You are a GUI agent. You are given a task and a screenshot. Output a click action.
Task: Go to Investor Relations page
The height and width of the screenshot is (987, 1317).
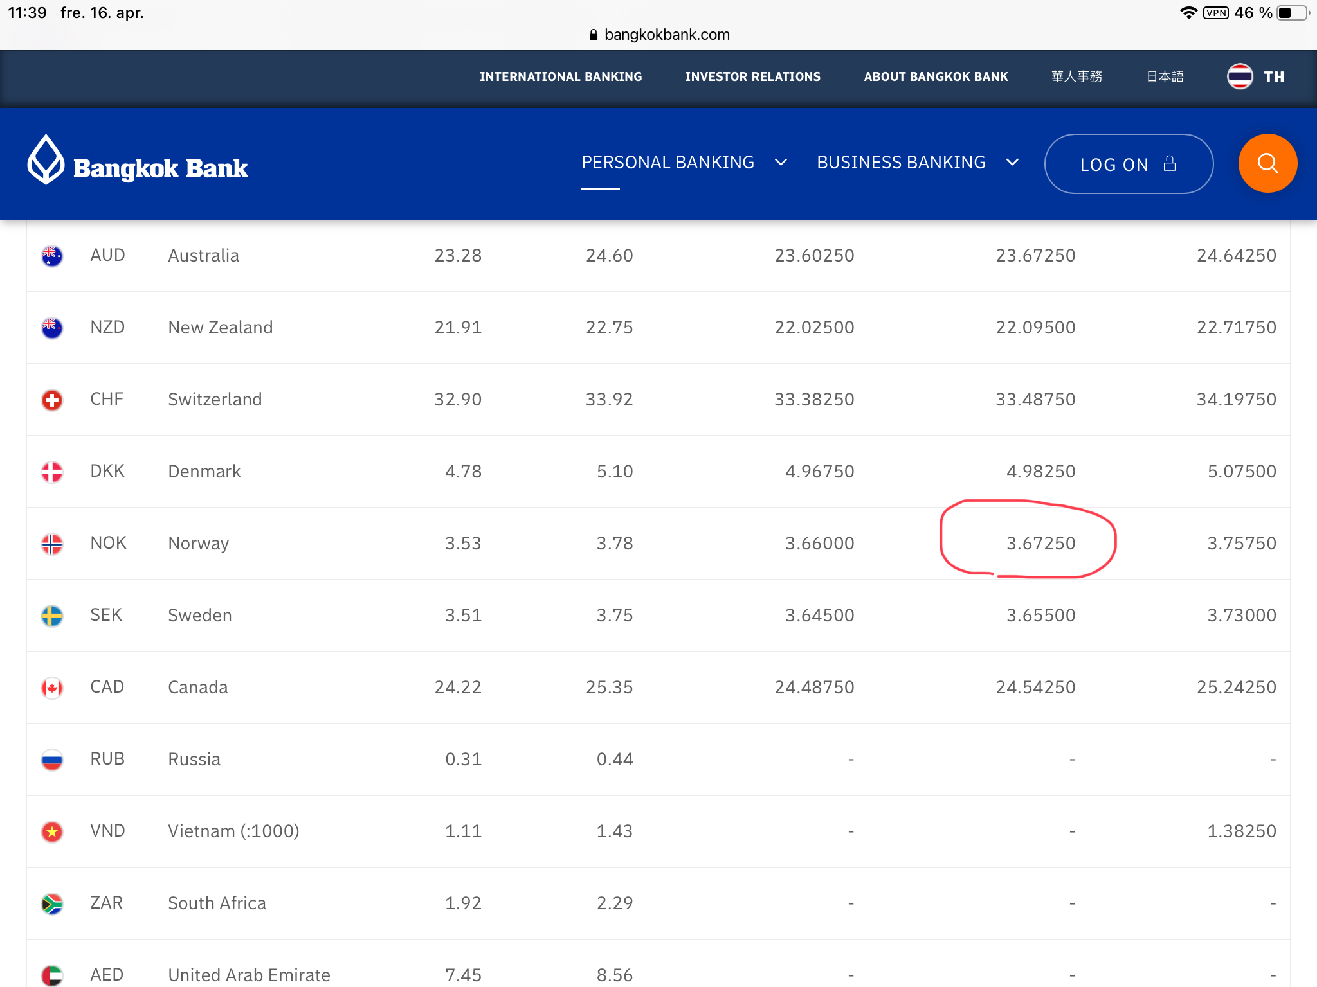coord(752,76)
